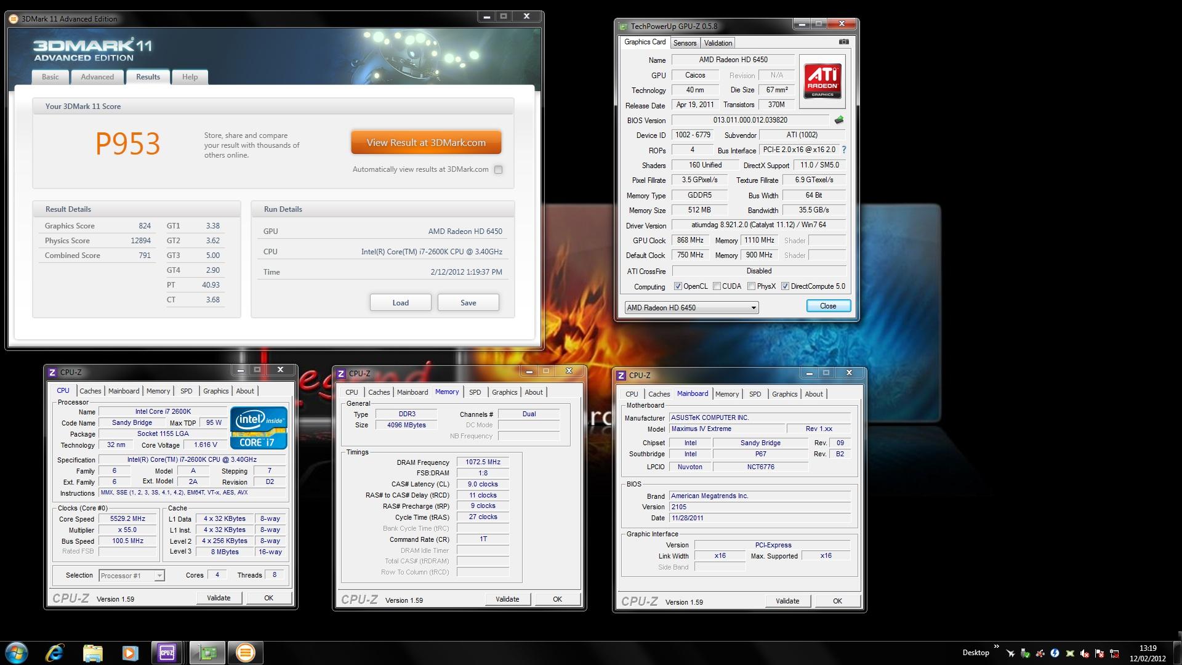The height and width of the screenshot is (665, 1182).
Task: Click Show Desktop strip at taskbar end
Action: (1177, 653)
